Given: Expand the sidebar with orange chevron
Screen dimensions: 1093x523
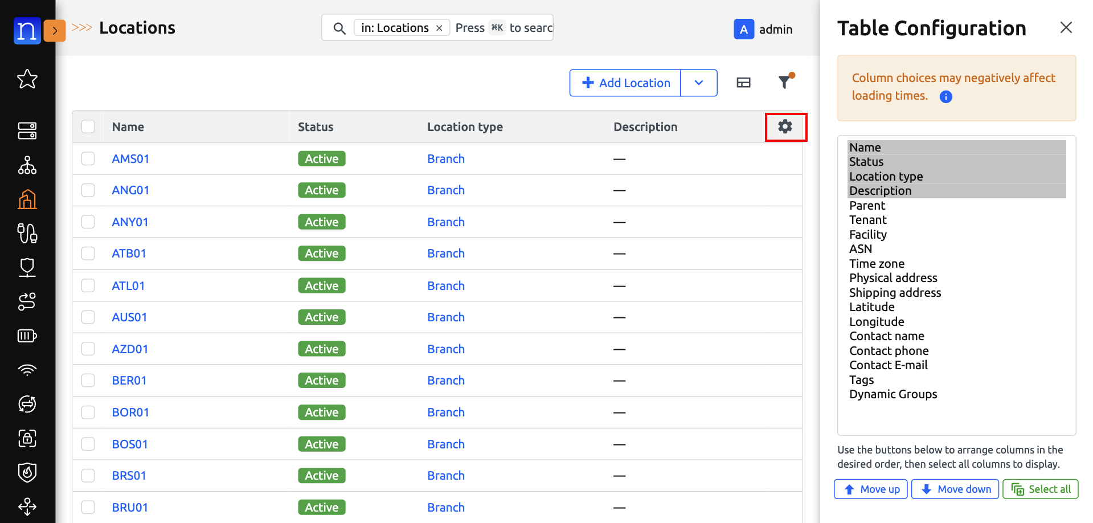Looking at the screenshot, I should pyautogui.click(x=55, y=30).
